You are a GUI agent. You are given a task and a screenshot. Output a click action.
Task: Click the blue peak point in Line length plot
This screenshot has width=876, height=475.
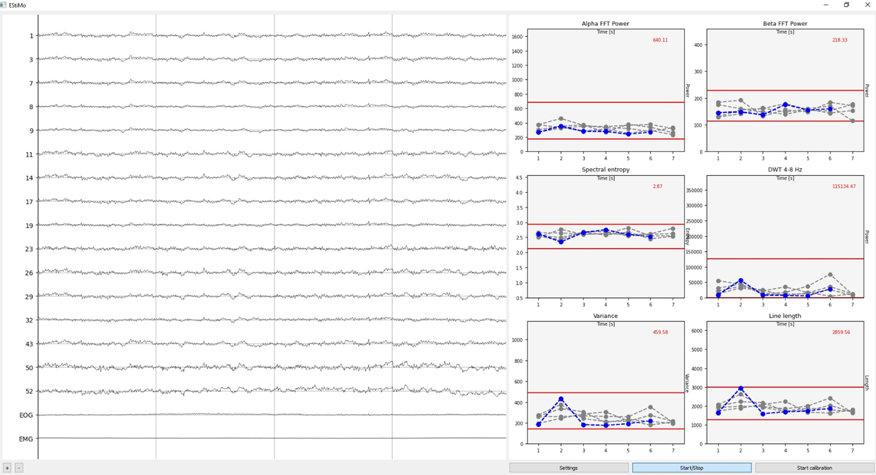click(x=741, y=389)
